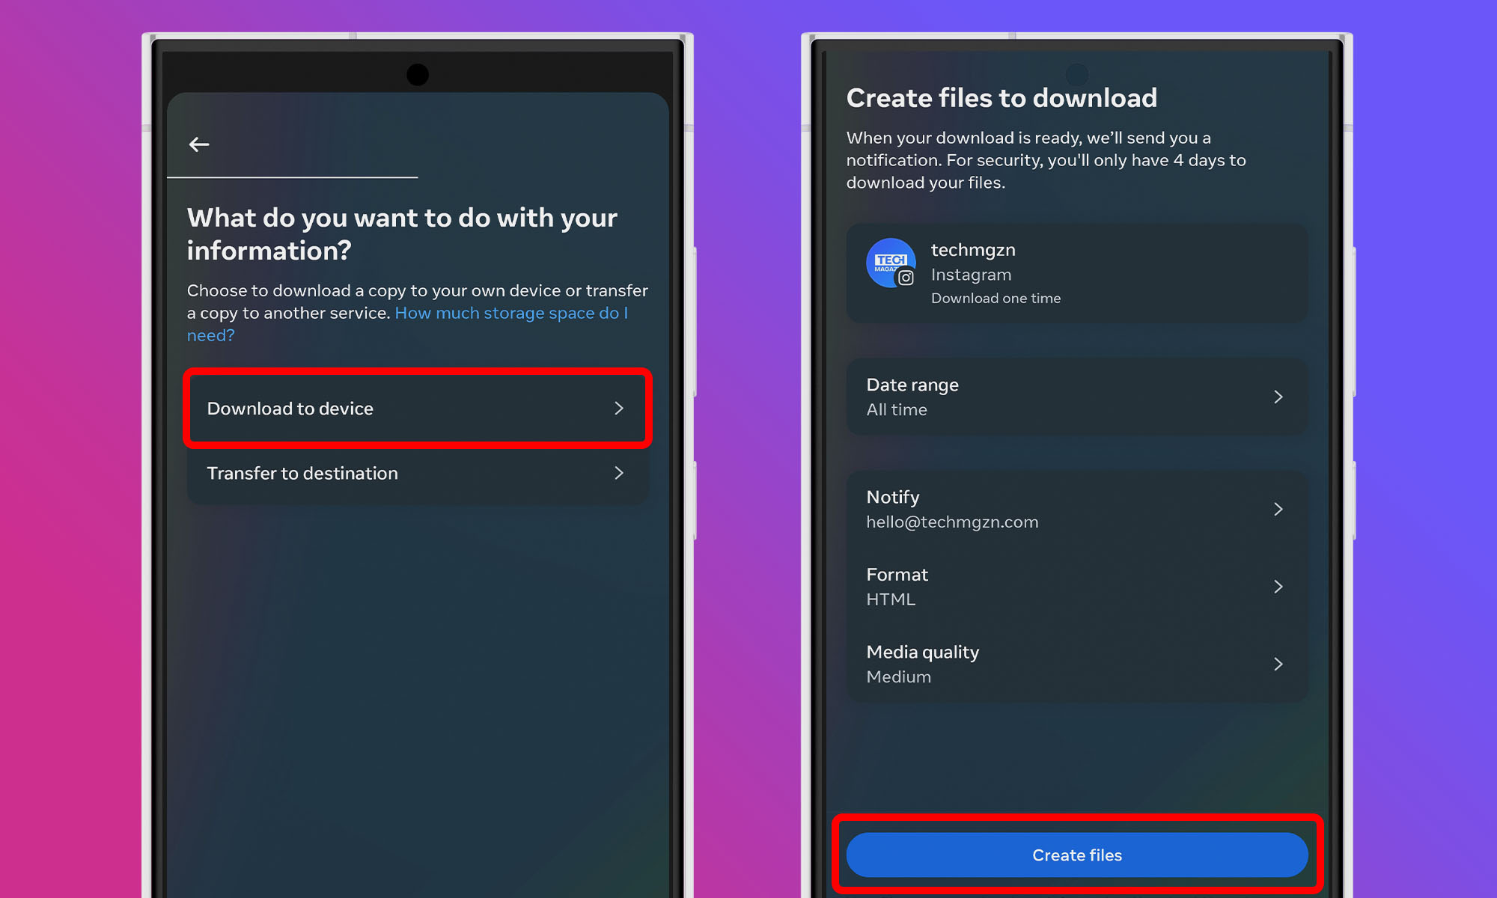Open the Format setting
Image resolution: width=1497 pixels, height=898 pixels.
pos(1077,587)
